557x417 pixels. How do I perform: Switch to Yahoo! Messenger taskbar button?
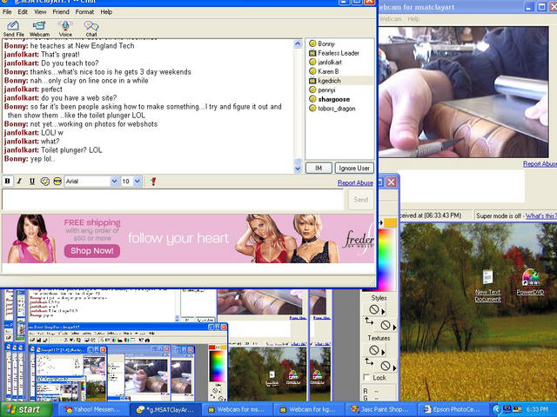point(93,409)
